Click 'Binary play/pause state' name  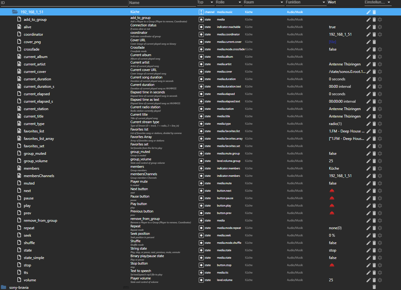pyautogui.click(x=147, y=256)
